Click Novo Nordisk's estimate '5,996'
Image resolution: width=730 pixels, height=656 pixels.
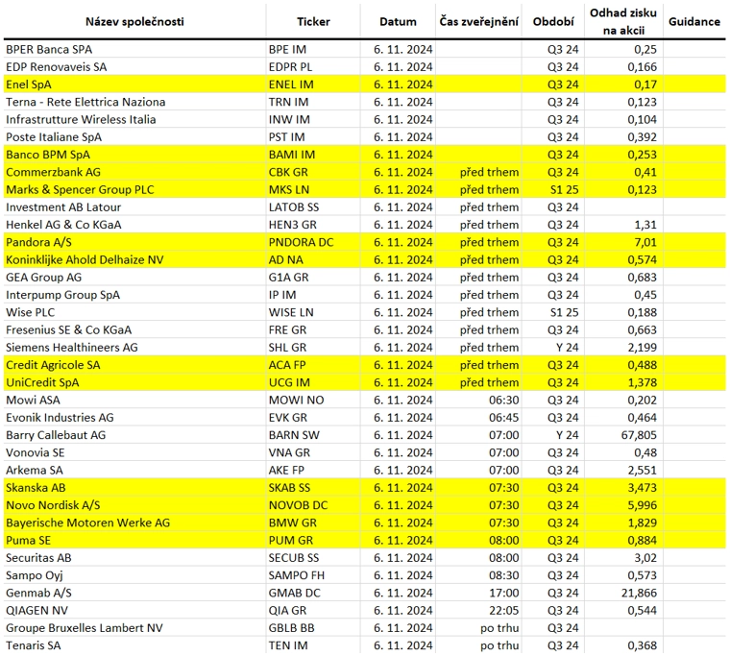click(x=642, y=505)
